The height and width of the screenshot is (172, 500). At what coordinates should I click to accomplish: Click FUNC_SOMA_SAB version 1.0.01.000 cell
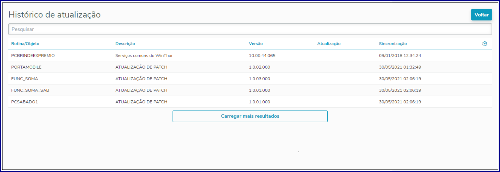pos(259,90)
